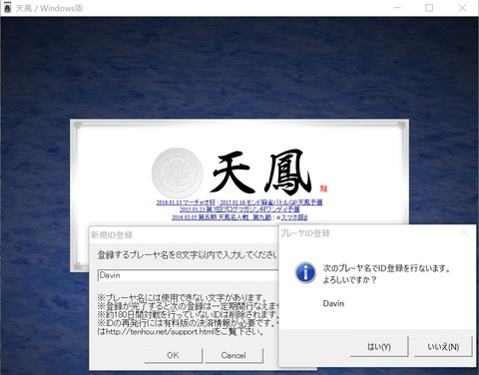Click the red seal stamp beside 天鳳
The width and height of the screenshot is (479, 375).
point(323,188)
